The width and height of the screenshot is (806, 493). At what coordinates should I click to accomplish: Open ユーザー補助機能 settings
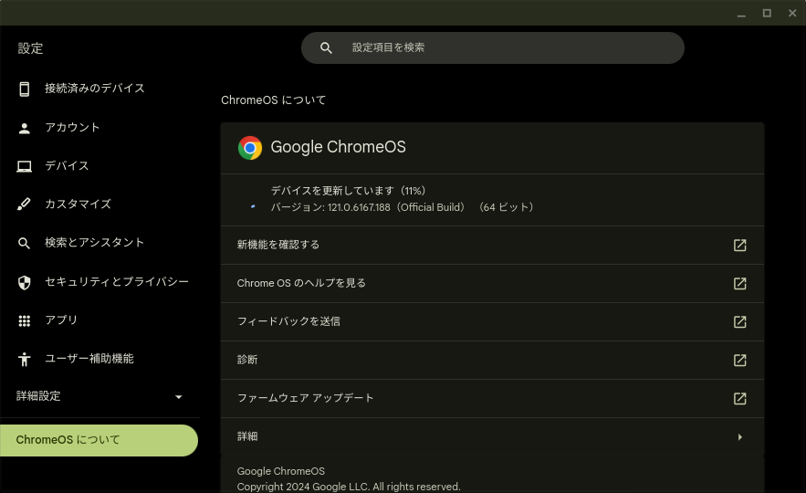click(x=99, y=359)
